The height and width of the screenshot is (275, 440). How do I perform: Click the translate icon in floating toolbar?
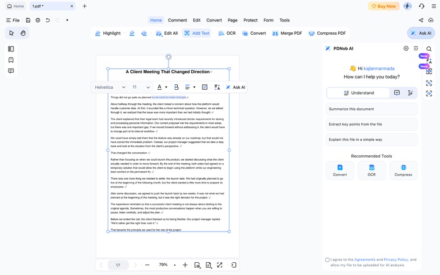[x=217, y=87]
